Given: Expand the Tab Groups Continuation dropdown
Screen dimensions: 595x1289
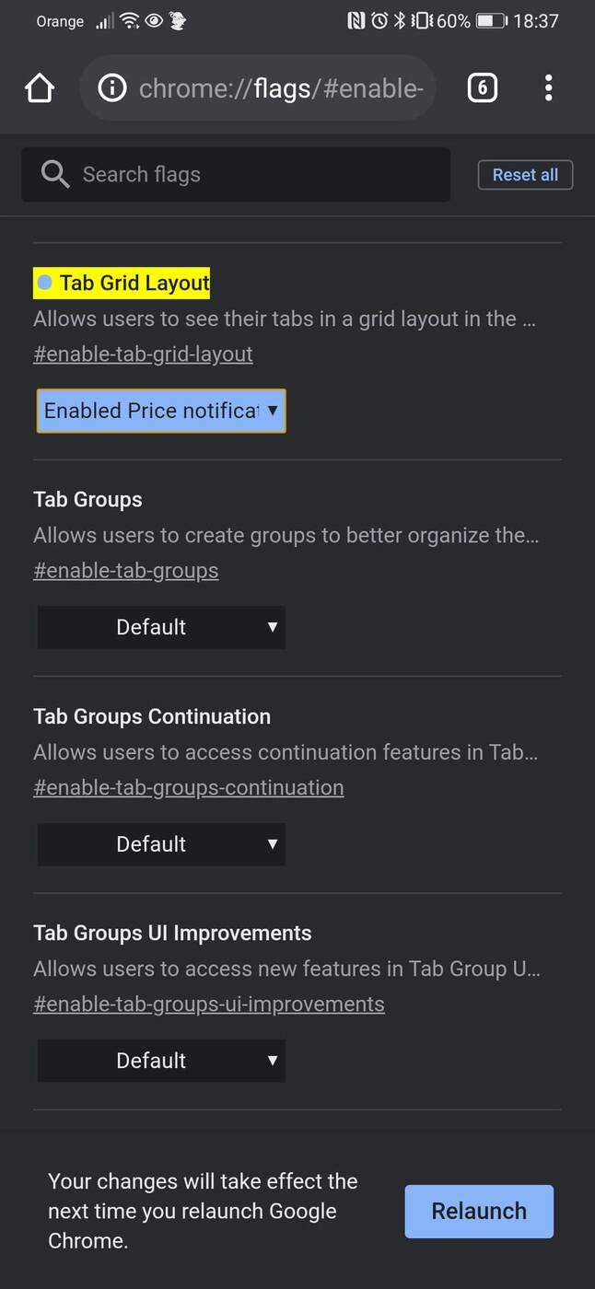Looking at the screenshot, I should click(161, 844).
